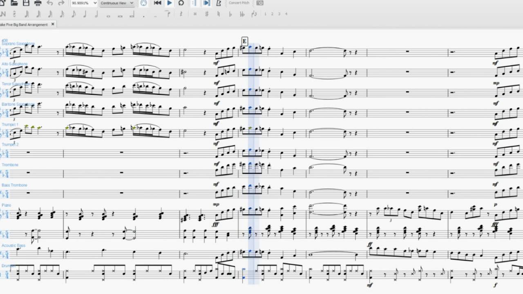Select the eighth note duration
This screenshot has height=294, width=523.
point(74,14)
